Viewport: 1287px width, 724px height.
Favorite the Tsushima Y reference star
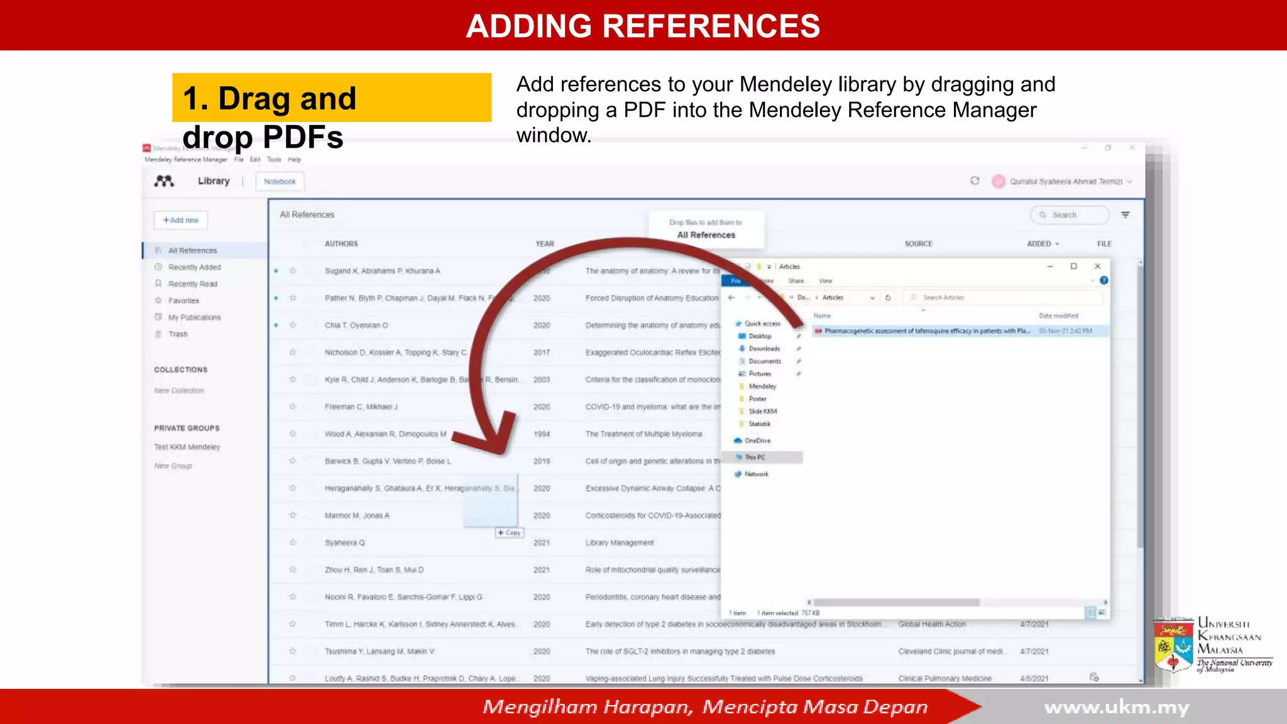pyautogui.click(x=292, y=651)
